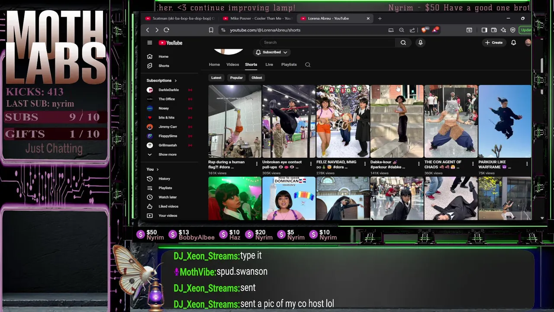Open Brave Rewards triangle icon
Screen dimensions: 554x312
[x=435, y=30]
